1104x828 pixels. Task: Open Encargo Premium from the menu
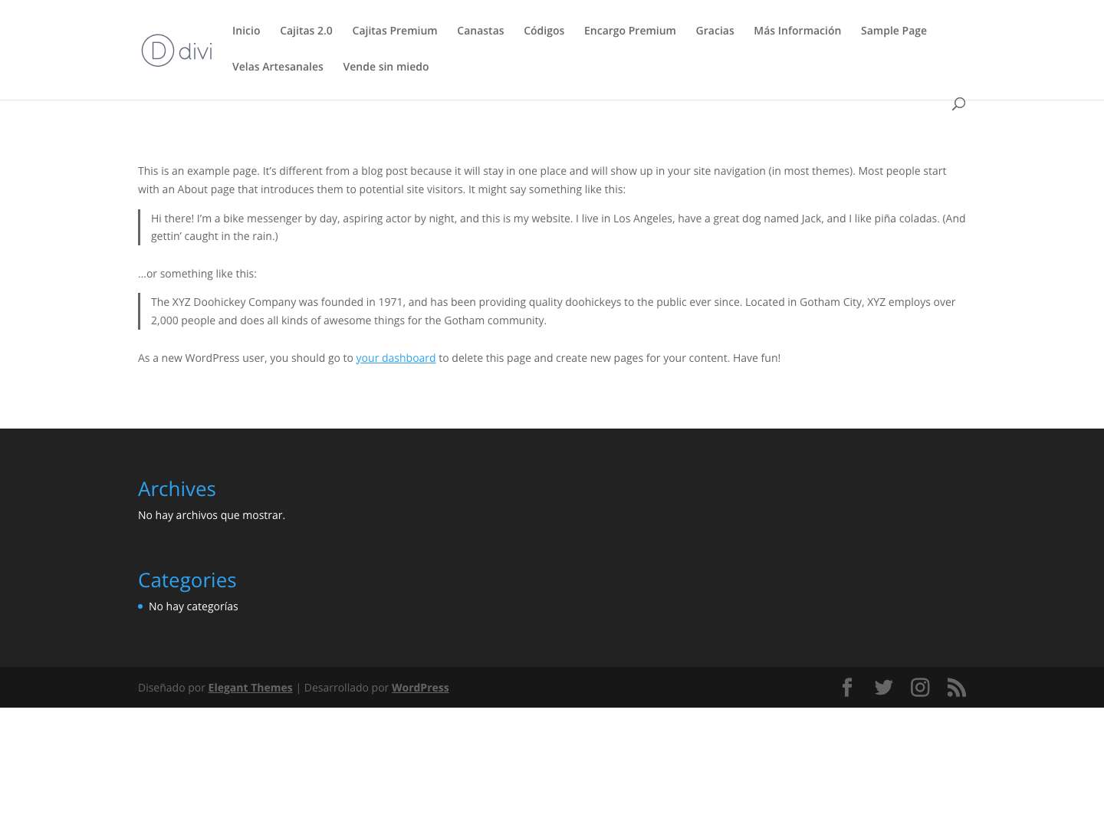[629, 31]
